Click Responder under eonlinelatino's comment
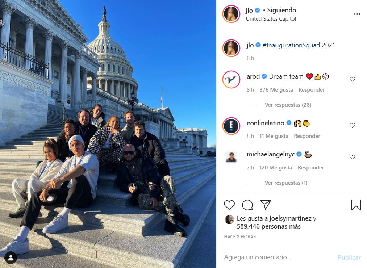367x268 pixels. [x=307, y=136]
